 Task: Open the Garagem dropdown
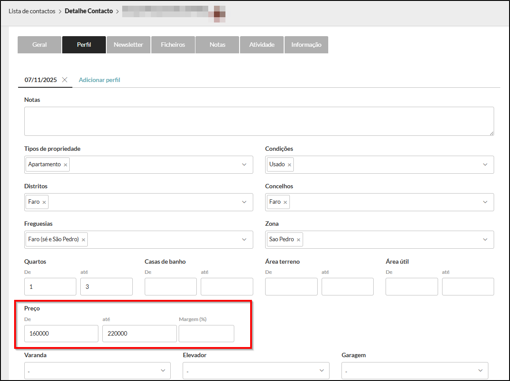coord(415,371)
